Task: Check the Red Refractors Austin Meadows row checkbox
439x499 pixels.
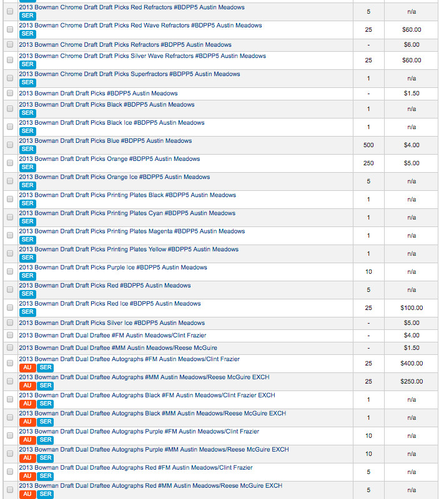Action: click(x=10, y=11)
